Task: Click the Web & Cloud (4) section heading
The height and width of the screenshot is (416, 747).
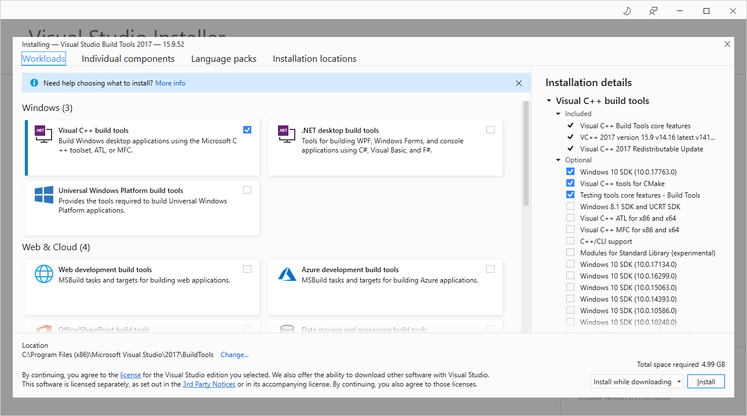Action: (x=56, y=247)
